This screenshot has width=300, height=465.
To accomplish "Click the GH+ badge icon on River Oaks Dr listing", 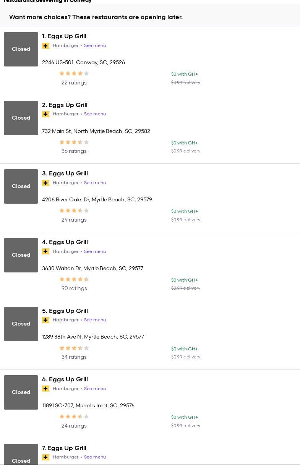I will pos(46,183).
